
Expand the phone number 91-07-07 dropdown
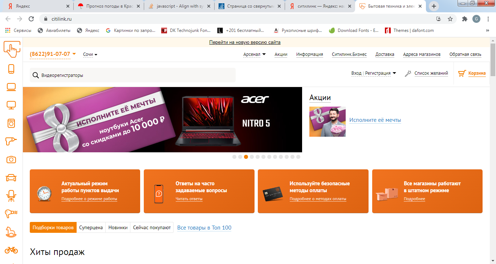pyautogui.click(x=74, y=54)
